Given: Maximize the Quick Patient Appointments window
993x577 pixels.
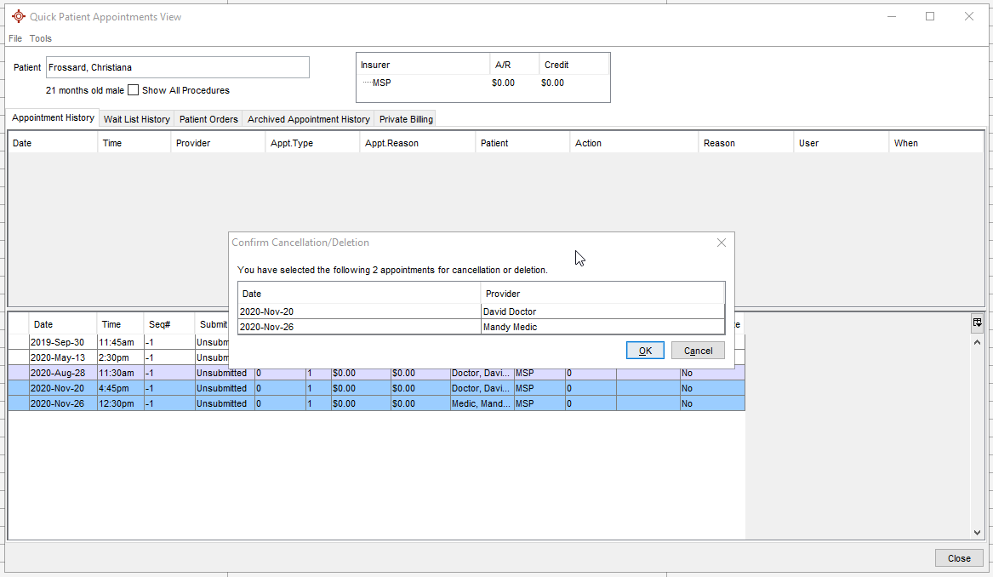Looking at the screenshot, I should (930, 16).
